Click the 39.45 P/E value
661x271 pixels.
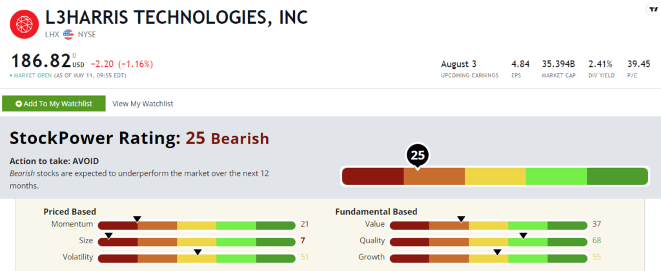pos(638,64)
